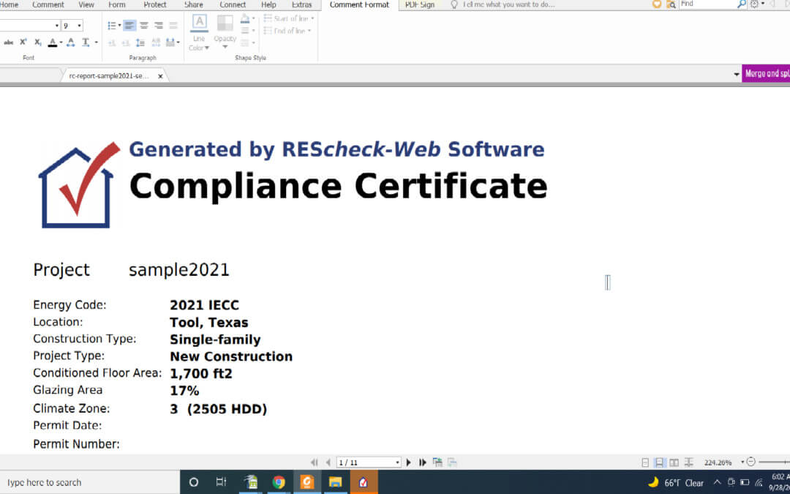Screen dimensions: 790x494
Task: Switch to the PDF Sign tab
Action: tap(419, 4)
